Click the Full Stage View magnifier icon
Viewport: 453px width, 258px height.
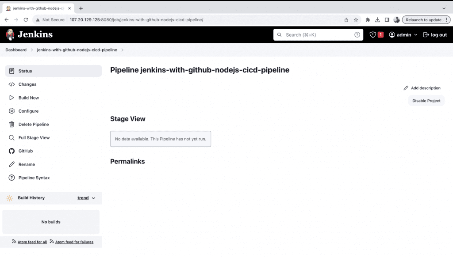click(x=12, y=138)
